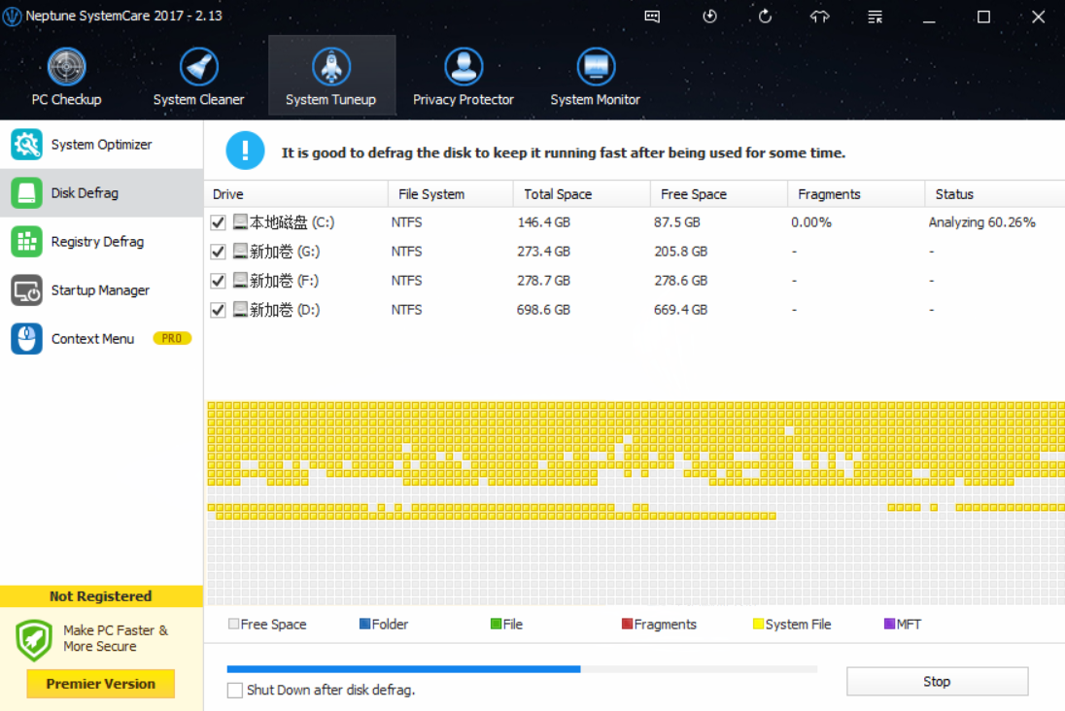The image size is (1065, 711).
Task: Uncheck the C: drive checkbox
Action: click(218, 222)
